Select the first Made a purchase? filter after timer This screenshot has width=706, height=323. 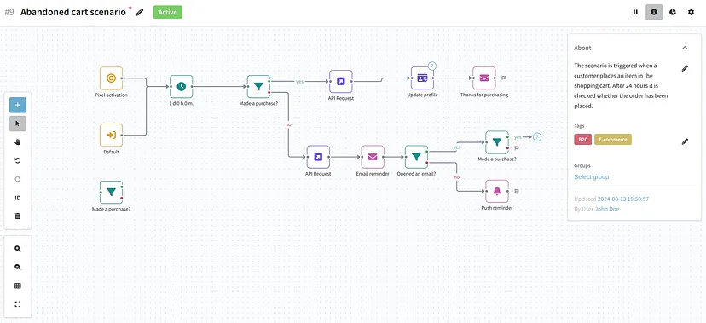(258, 86)
